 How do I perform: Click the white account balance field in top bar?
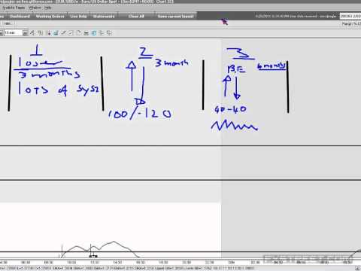coord(350,16)
